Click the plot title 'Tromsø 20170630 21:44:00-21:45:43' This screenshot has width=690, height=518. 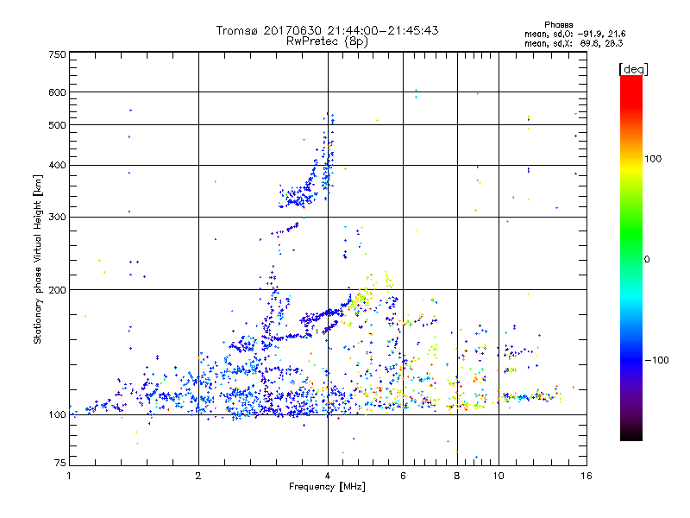pyautogui.click(x=327, y=30)
